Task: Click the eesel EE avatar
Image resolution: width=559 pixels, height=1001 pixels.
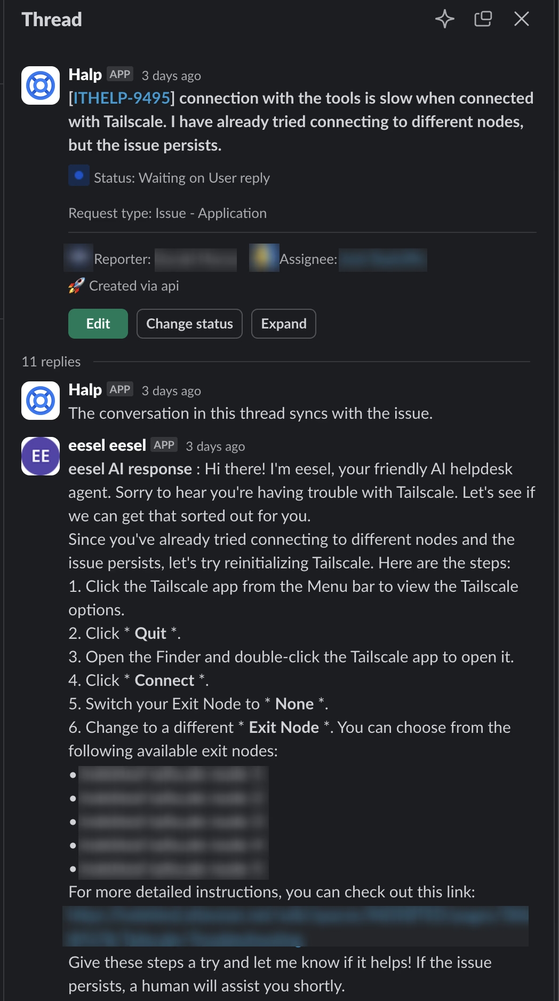Action: tap(41, 456)
